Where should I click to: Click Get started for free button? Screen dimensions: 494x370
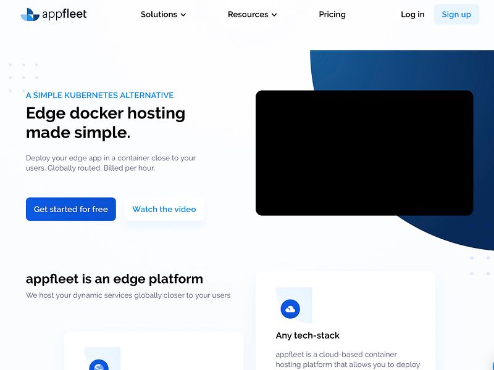click(x=71, y=209)
